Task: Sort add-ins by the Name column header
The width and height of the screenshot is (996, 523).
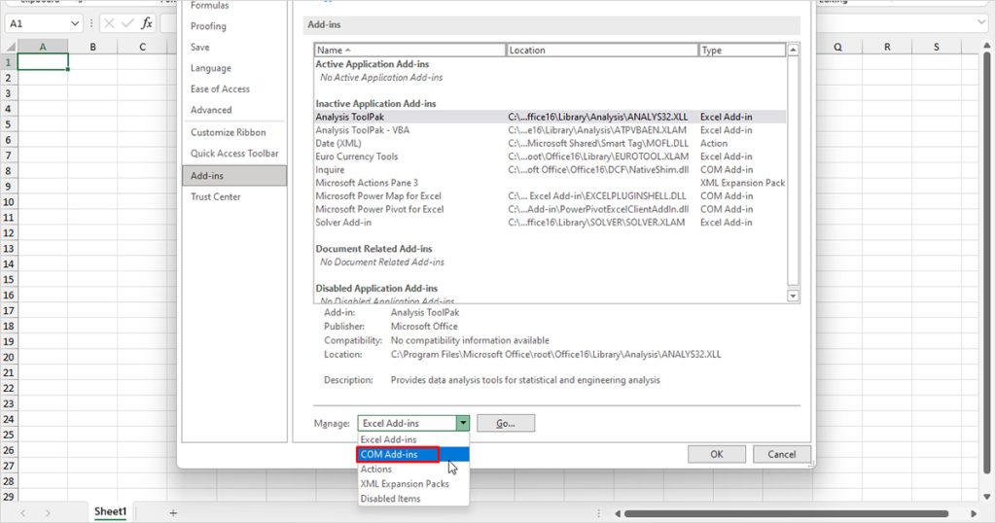Action: coord(409,51)
